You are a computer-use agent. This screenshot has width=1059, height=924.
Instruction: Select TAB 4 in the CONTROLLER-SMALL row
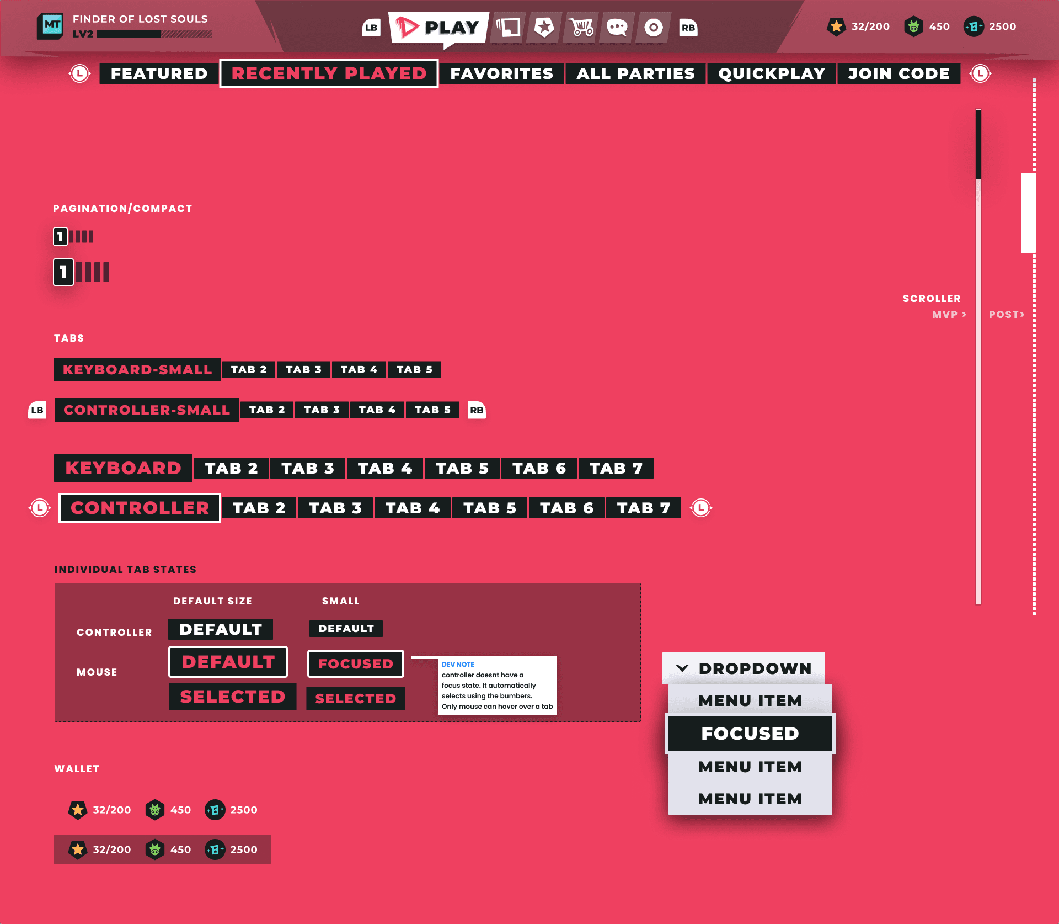(377, 410)
